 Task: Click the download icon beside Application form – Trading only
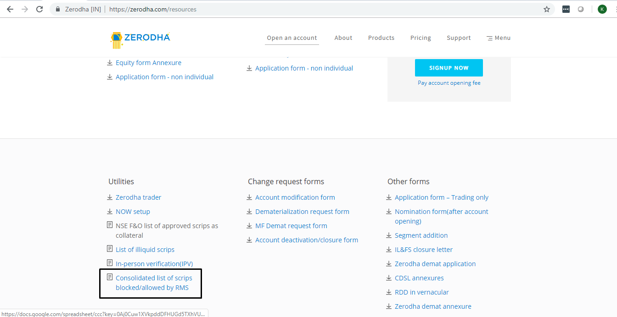pyautogui.click(x=389, y=197)
